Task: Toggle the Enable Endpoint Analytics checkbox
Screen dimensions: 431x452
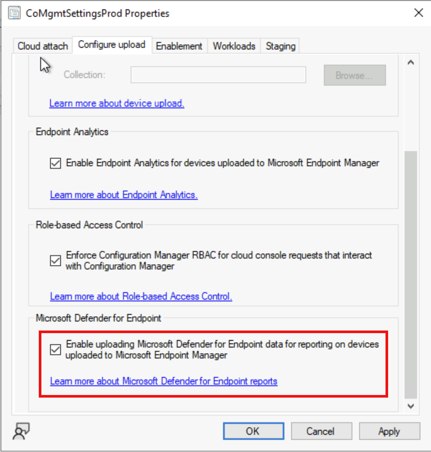Action: [56, 163]
